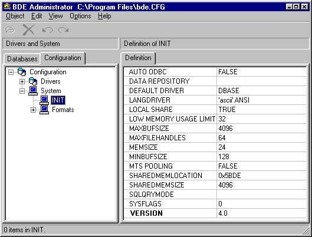Select the Configuration root database icon
Image resolution: width=312 pixels, height=237 pixels.
tap(22, 72)
